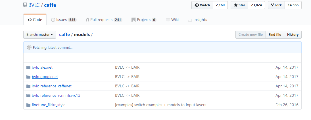
Task: Click the folder icon for bvlc_reference_caffenet
Action: click(x=28, y=86)
